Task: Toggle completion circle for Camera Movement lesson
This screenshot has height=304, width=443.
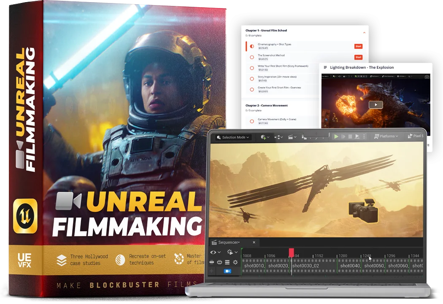Action: click(252, 121)
